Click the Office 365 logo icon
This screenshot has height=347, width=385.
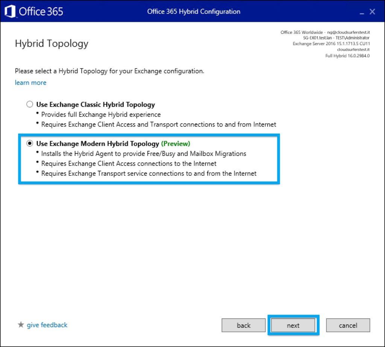pyautogui.click(x=10, y=12)
